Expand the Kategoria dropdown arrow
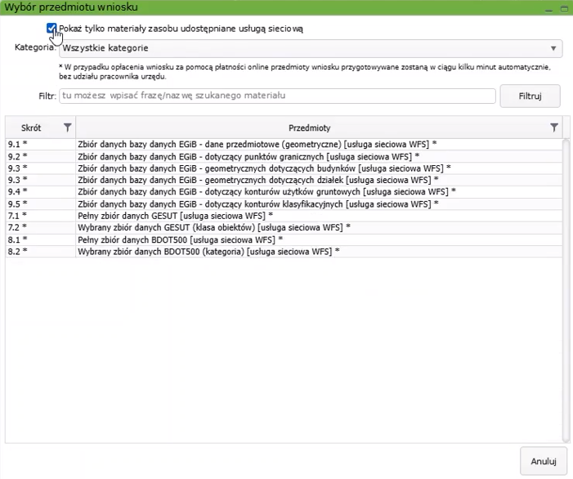The height and width of the screenshot is (479, 573). pos(553,48)
